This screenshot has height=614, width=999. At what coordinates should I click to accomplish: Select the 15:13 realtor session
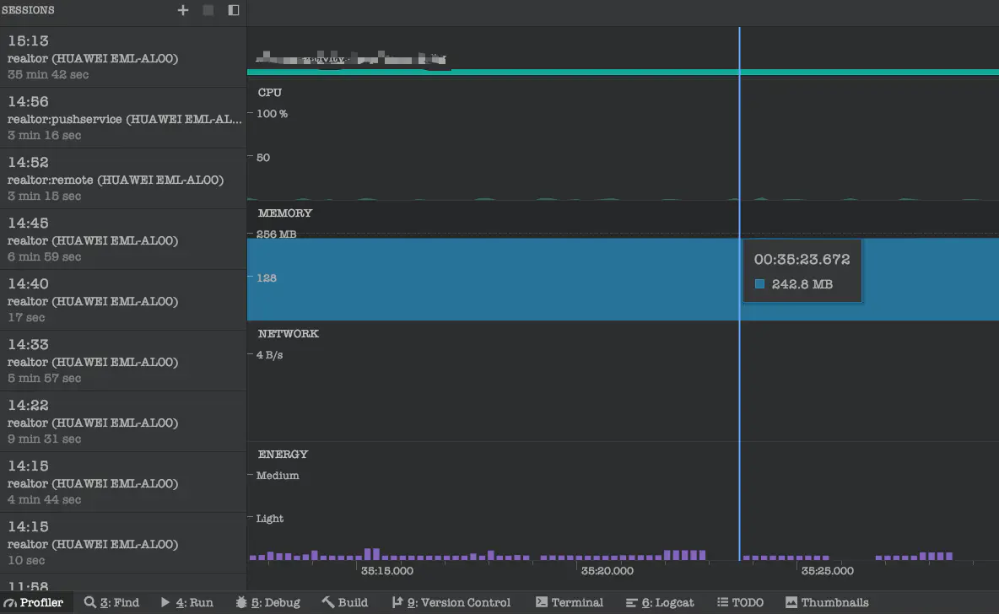(123, 57)
